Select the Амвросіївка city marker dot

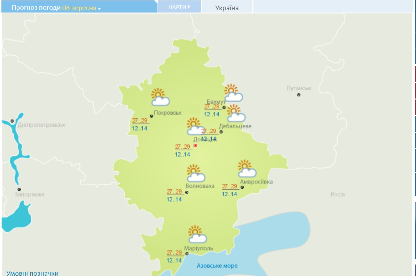pos(242,188)
